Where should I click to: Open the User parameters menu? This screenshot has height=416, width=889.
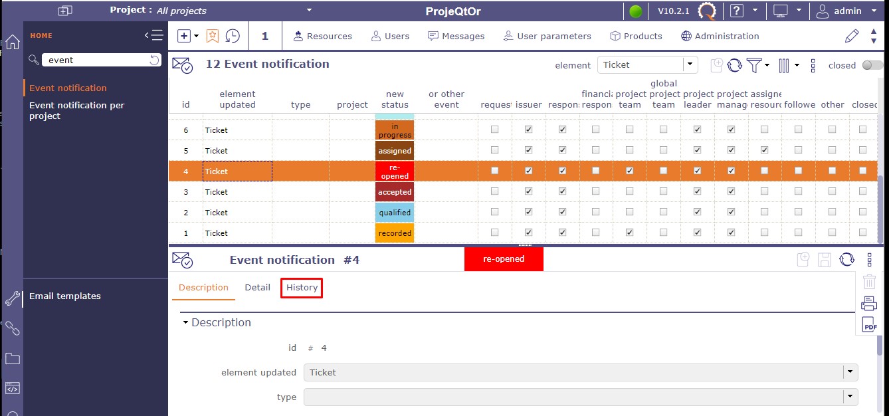pos(547,36)
